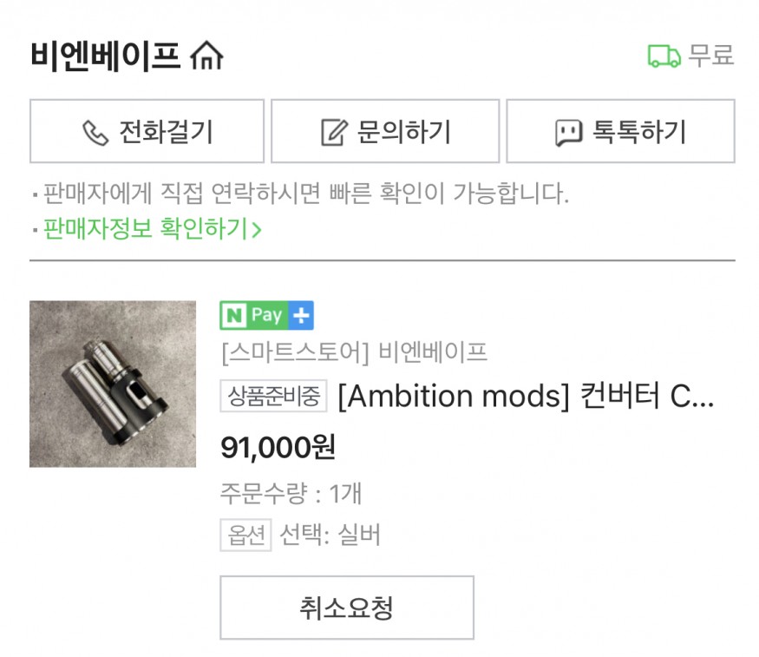Click the home icon beside 비엔베이프

pyautogui.click(x=206, y=56)
